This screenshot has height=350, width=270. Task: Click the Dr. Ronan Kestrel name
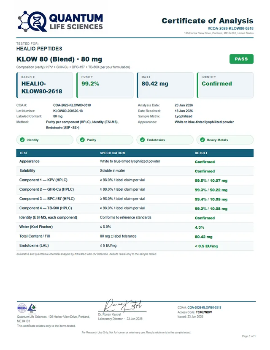tap(109, 314)
